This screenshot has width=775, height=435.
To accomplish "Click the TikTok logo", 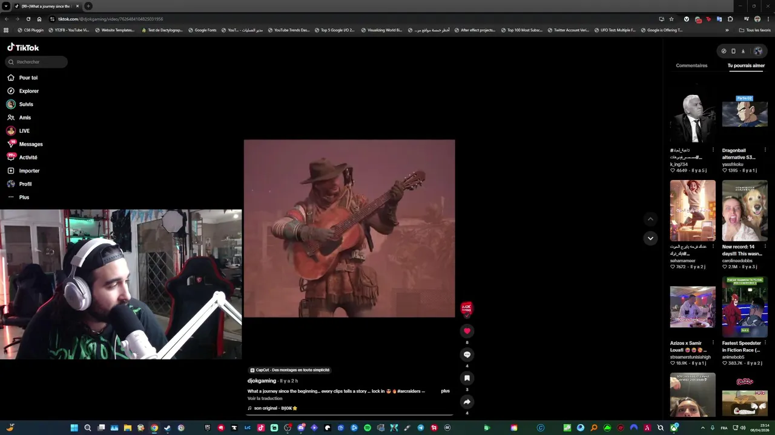I will coord(23,47).
